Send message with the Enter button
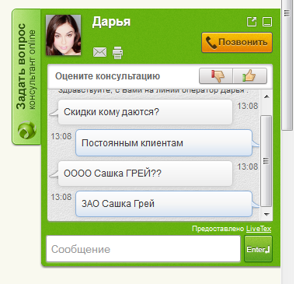 258,249
